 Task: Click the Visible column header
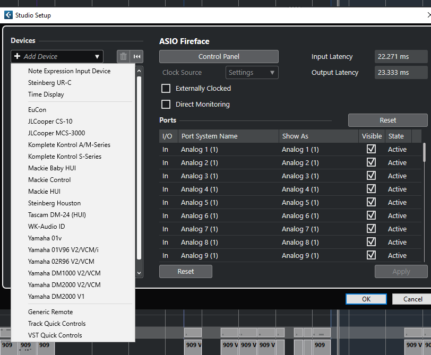tap(372, 136)
